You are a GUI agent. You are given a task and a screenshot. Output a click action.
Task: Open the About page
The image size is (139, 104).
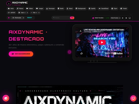pyautogui.click(x=69, y=8)
